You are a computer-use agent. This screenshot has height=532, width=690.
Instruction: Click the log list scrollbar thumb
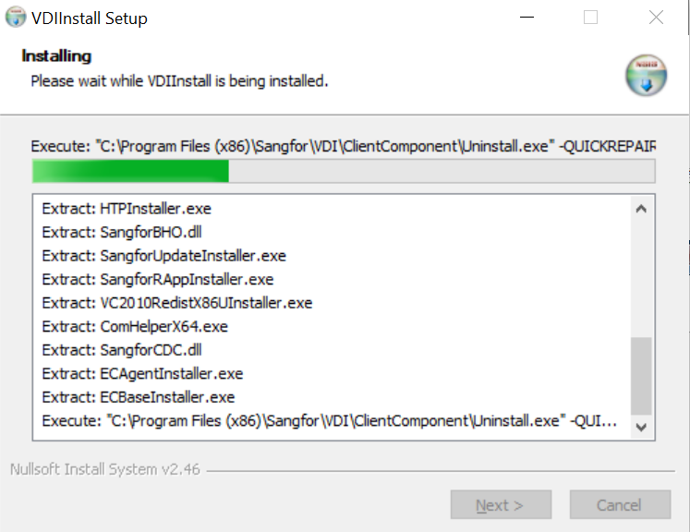pos(641,374)
